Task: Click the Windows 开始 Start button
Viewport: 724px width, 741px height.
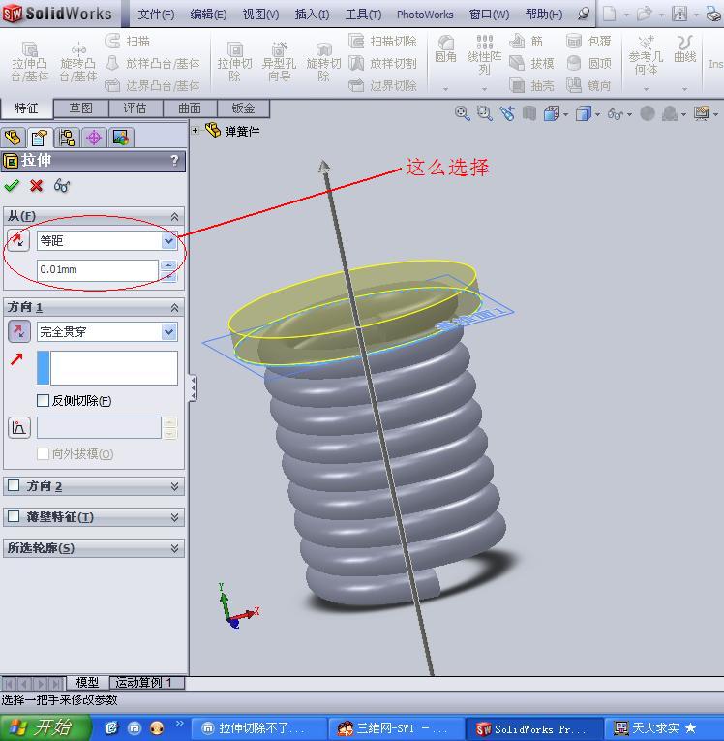Action: click(x=45, y=727)
